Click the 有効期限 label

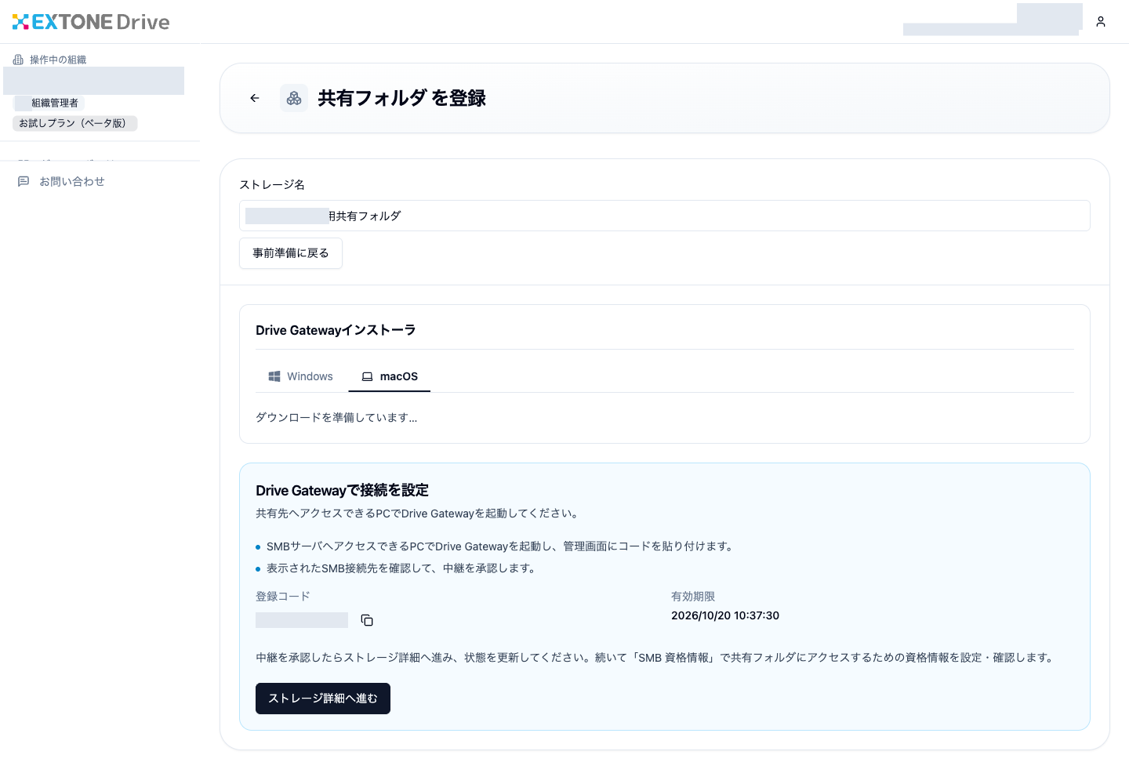[x=693, y=597]
